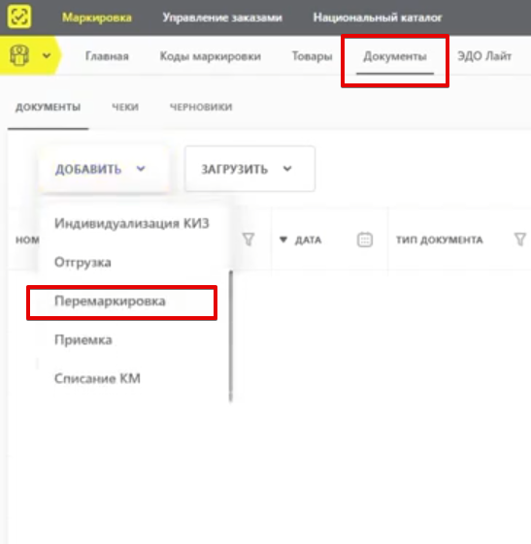The image size is (531, 544).
Task: Click the yellow Честный ЗНАК logo icon
Action: (19, 16)
